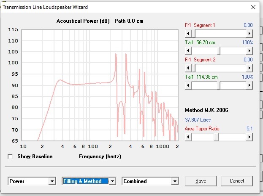Decrease Tal1 114.38 cm with left arrow
Viewport: 263px width, 196px height.
click(x=188, y=85)
